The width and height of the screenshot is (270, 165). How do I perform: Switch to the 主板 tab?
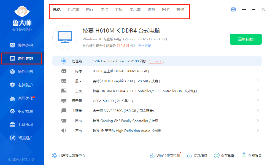pyautogui.click(x=118, y=9)
